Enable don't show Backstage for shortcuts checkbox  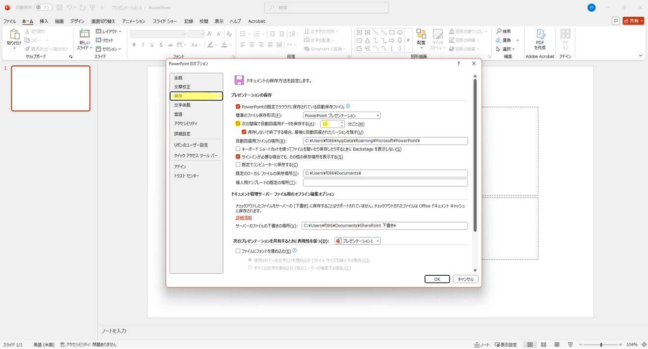click(x=238, y=149)
